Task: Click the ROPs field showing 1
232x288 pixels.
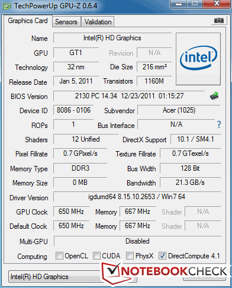Action: (73, 124)
